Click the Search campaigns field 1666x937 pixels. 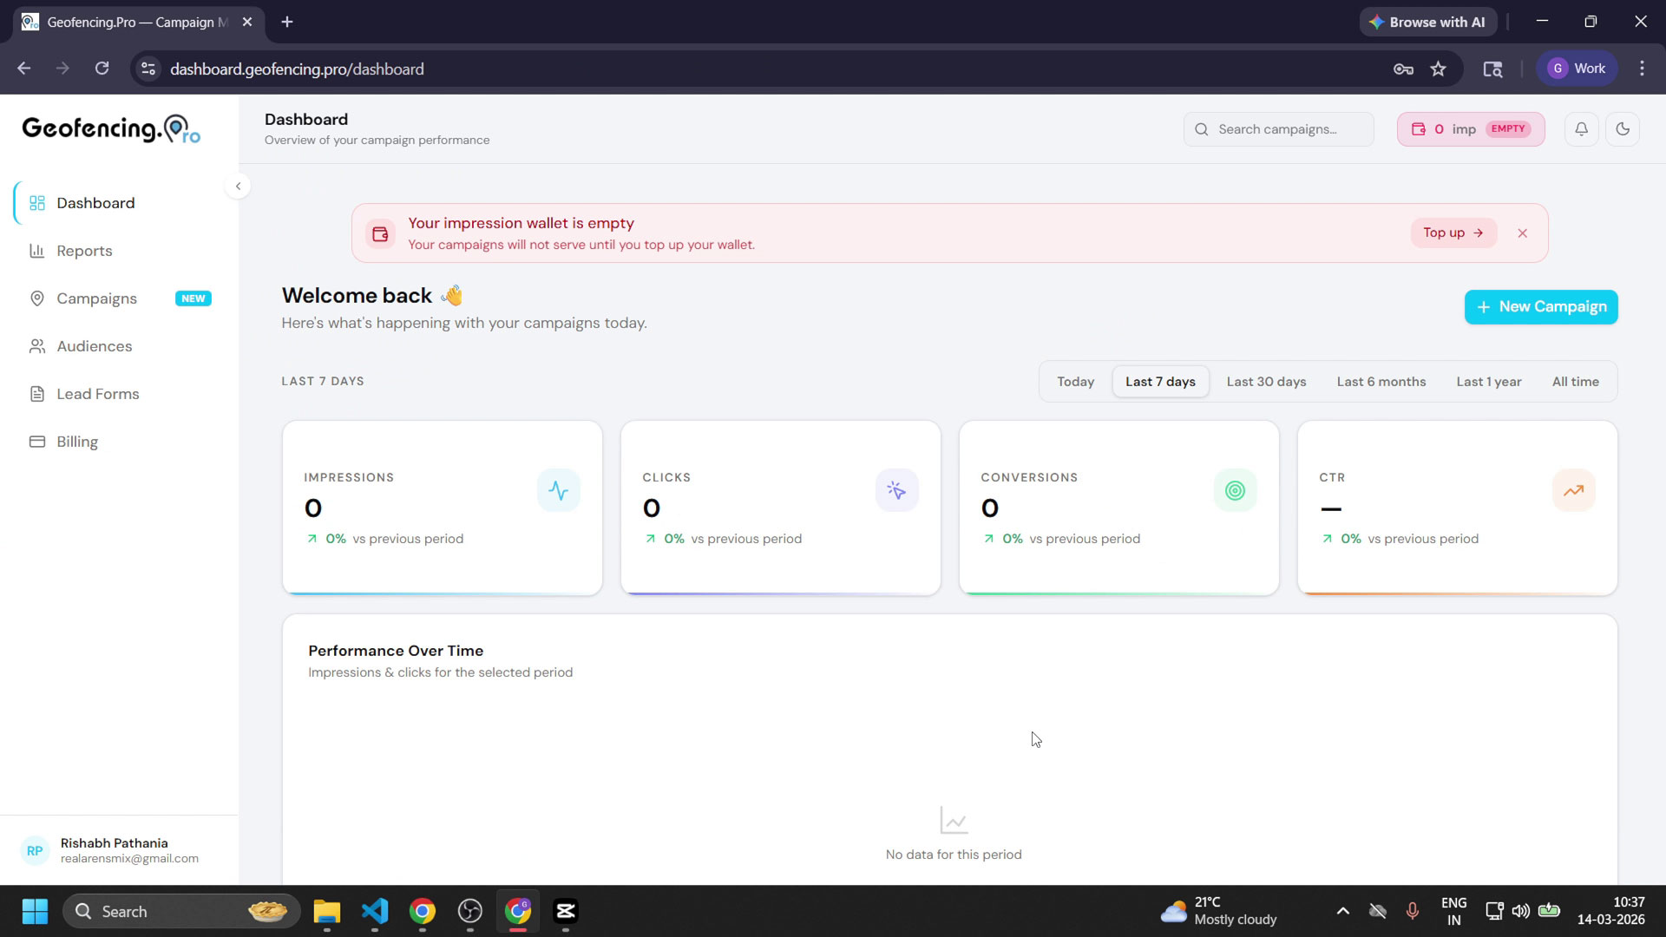1279,128
